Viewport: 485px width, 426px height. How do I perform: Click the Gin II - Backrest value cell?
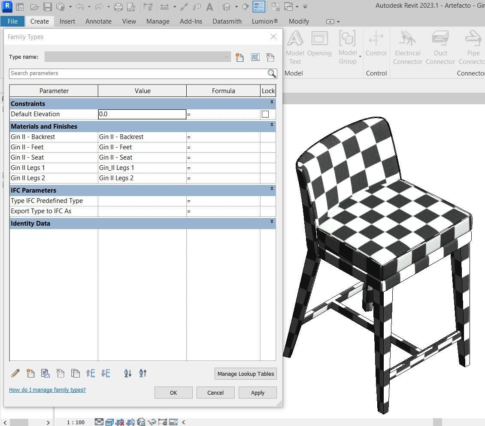coord(142,137)
